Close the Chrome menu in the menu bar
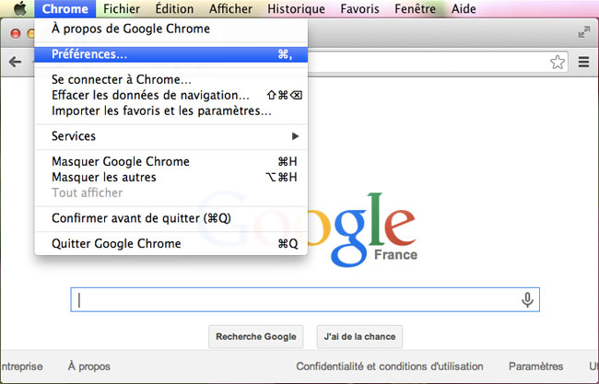 click(x=65, y=9)
